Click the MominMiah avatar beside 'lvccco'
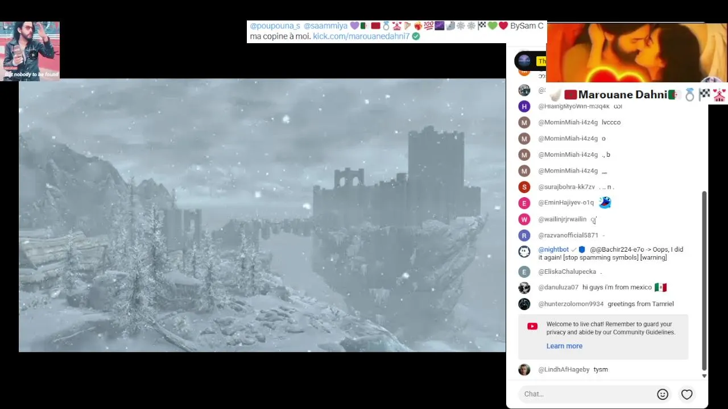The width and height of the screenshot is (728, 409). pyautogui.click(x=524, y=122)
